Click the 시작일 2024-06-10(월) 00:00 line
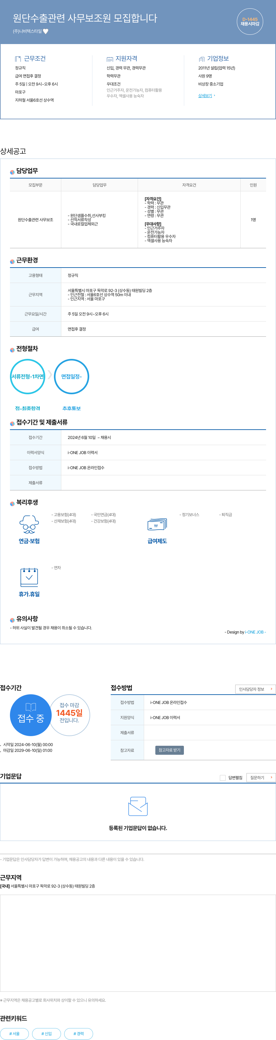The width and height of the screenshot is (276, 1040). [28, 744]
